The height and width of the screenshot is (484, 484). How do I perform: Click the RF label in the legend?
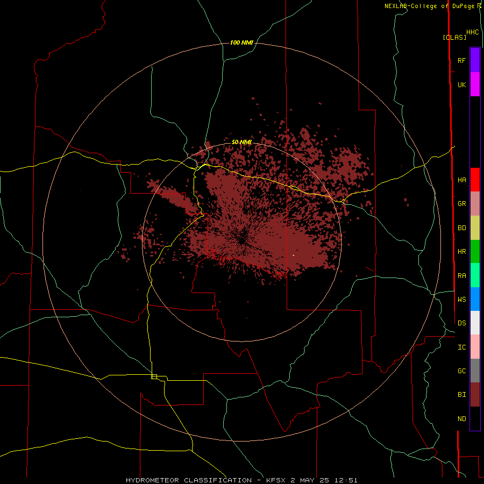(x=461, y=61)
